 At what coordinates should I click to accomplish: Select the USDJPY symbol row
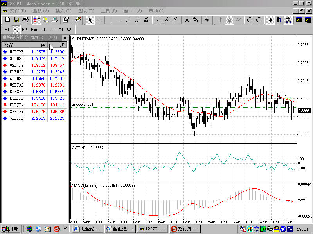[x=34, y=65]
